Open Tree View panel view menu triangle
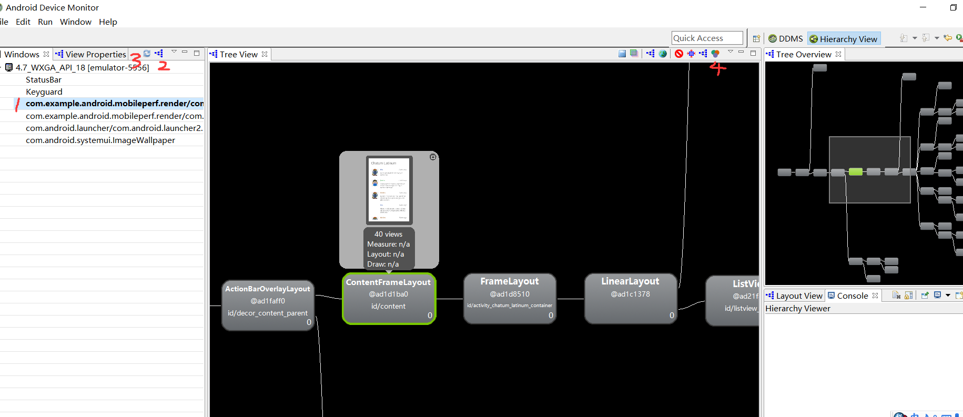Screen dimensions: 963x417 pyautogui.click(x=731, y=52)
